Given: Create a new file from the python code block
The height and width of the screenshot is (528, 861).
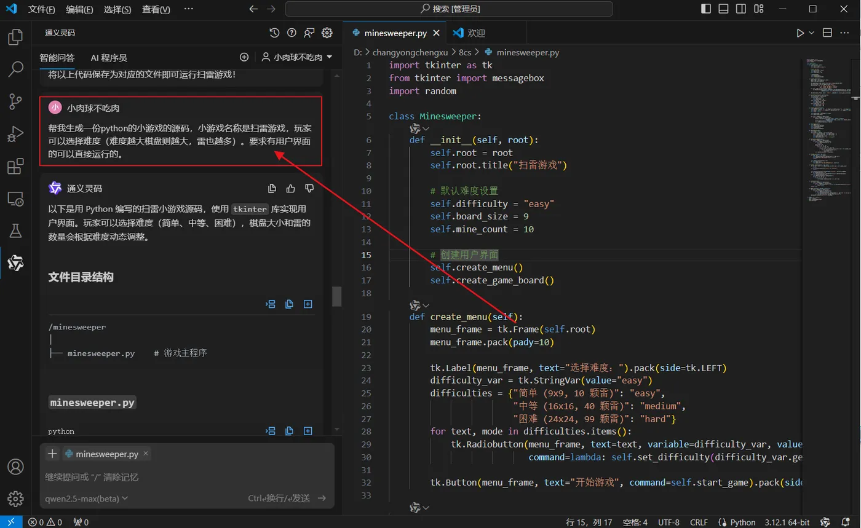Looking at the screenshot, I should tap(308, 431).
